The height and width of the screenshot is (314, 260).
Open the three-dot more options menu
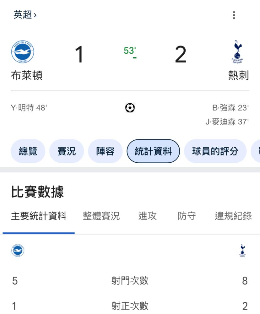tap(234, 15)
